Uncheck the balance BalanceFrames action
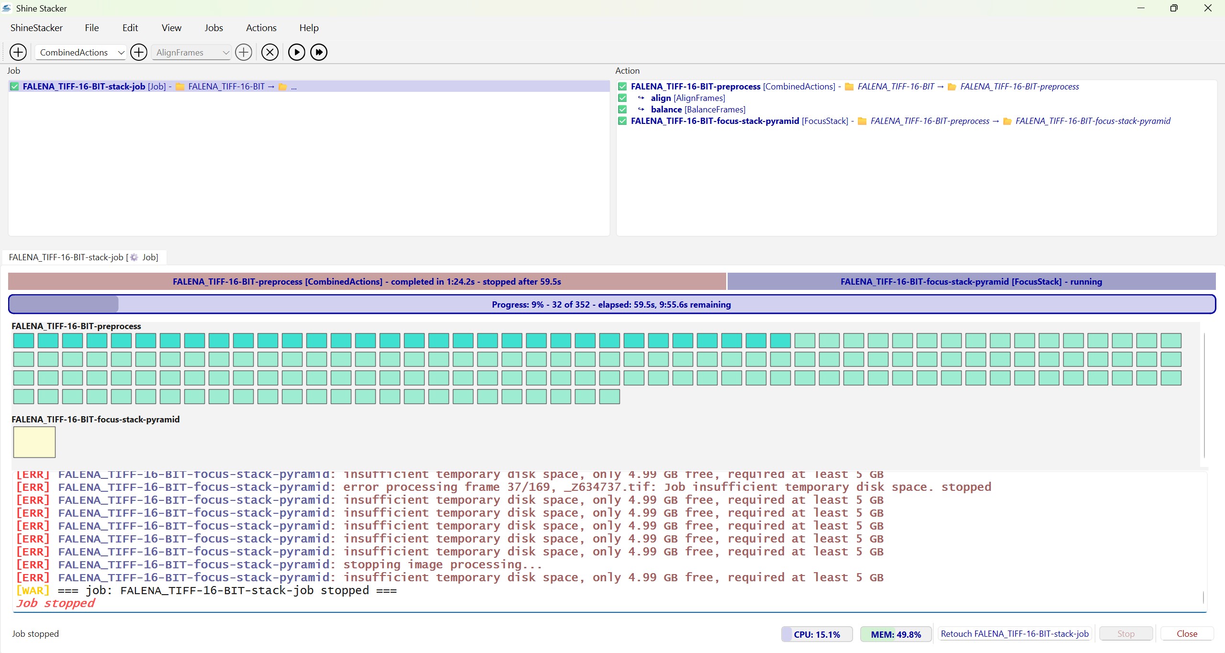This screenshot has width=1225, height=653. point(622,110)
